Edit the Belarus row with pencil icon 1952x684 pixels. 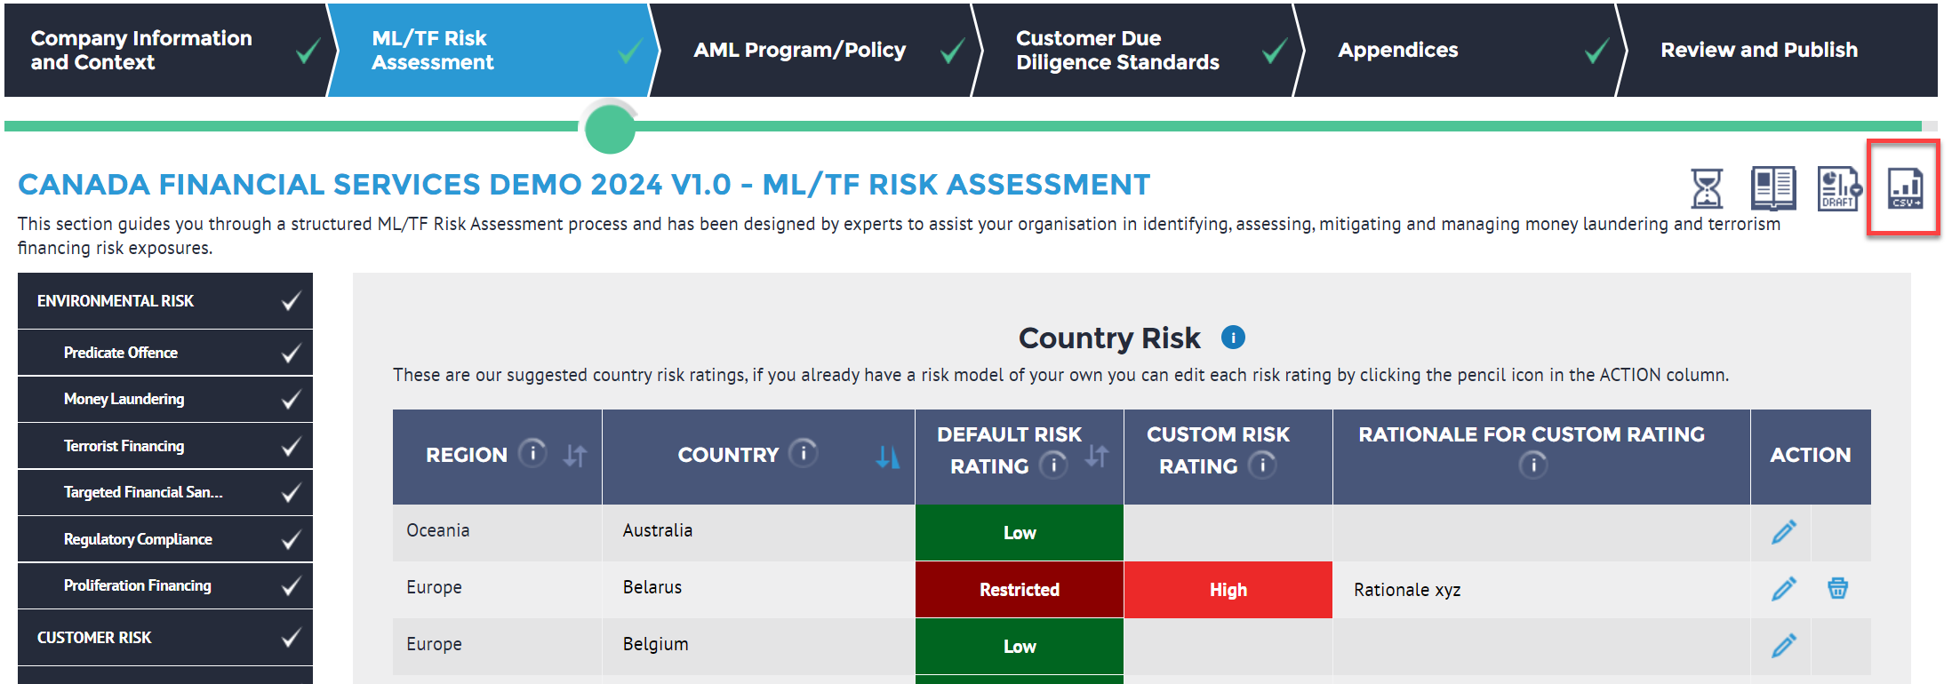click(x=1783, y=588)
